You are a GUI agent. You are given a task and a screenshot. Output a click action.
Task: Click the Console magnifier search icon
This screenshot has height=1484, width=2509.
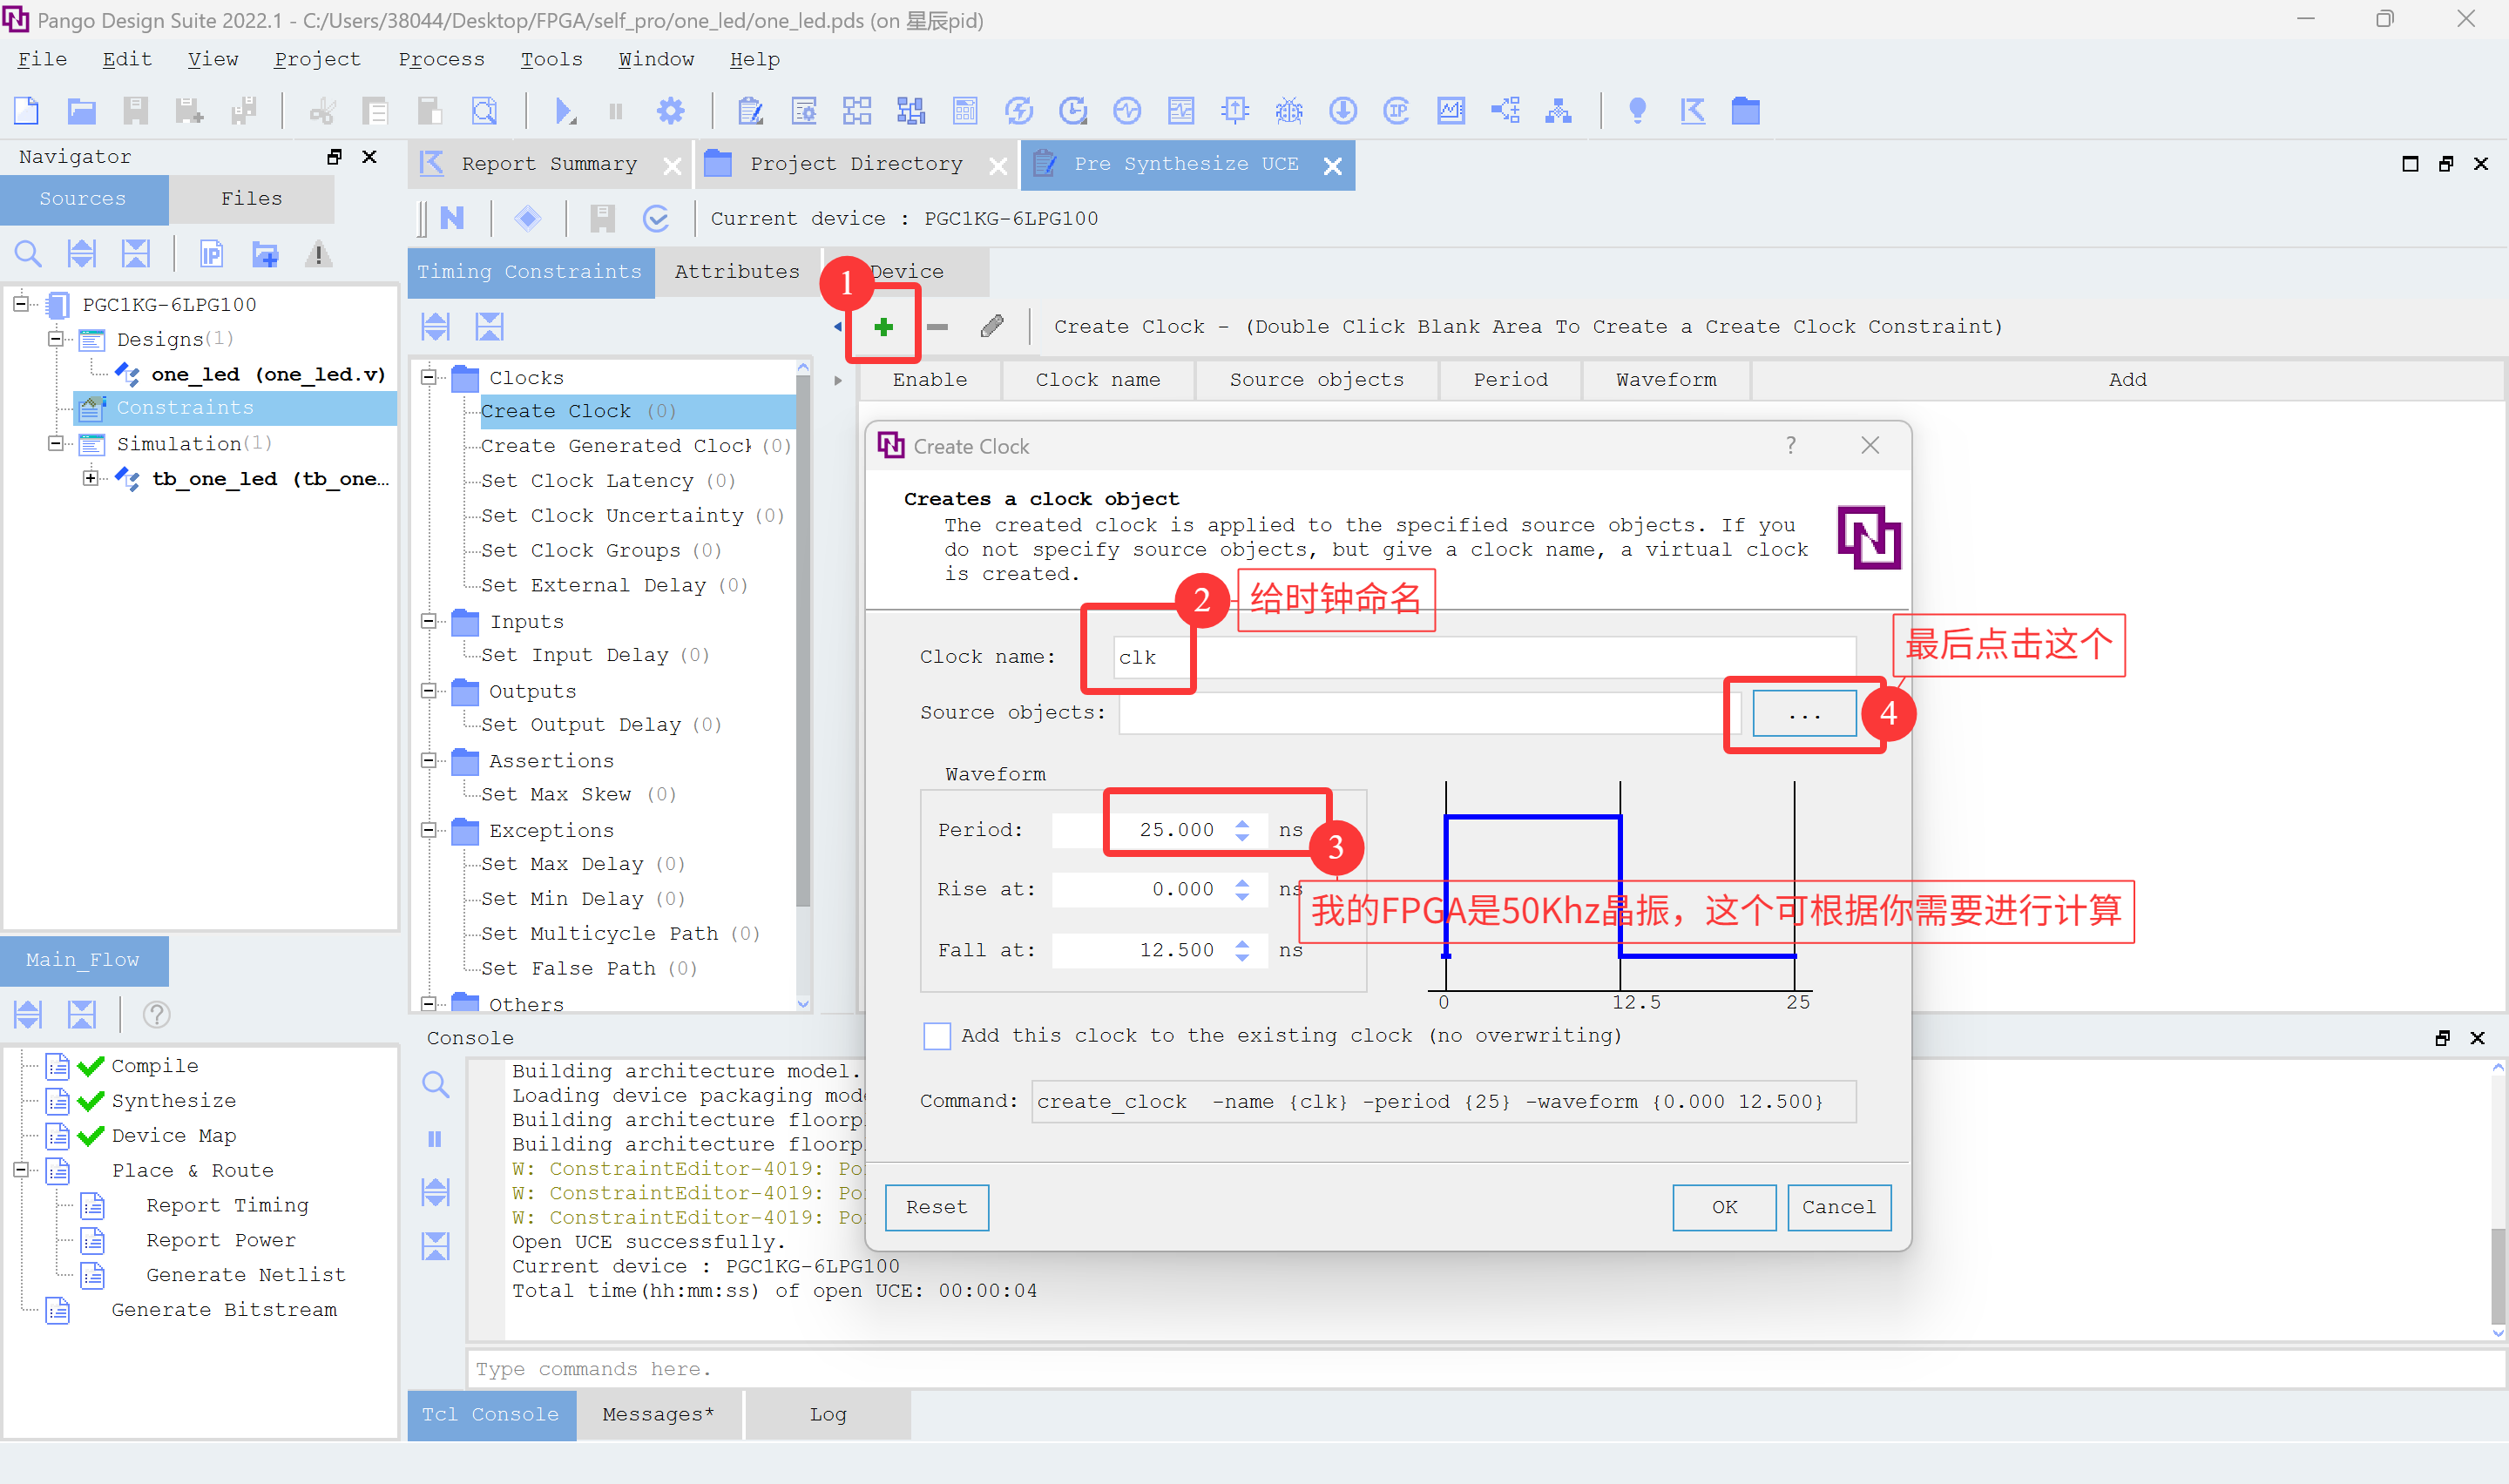(435, 1084)
